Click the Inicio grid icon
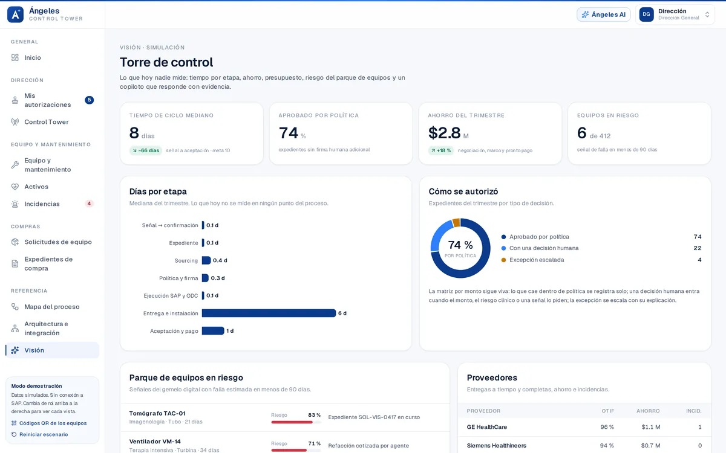Viewport: 726px width, 453px height. pyautogui.click(x=15, y=57)
